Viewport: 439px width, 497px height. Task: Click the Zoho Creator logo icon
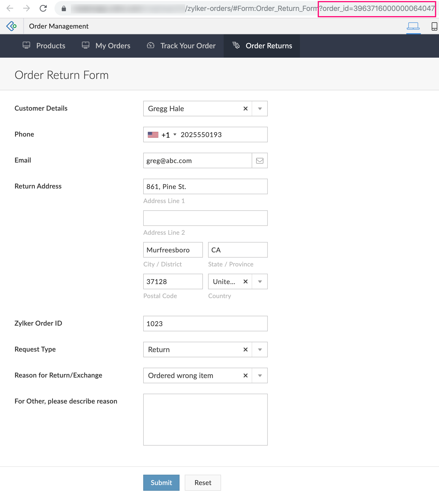click(x=11, y=26)
